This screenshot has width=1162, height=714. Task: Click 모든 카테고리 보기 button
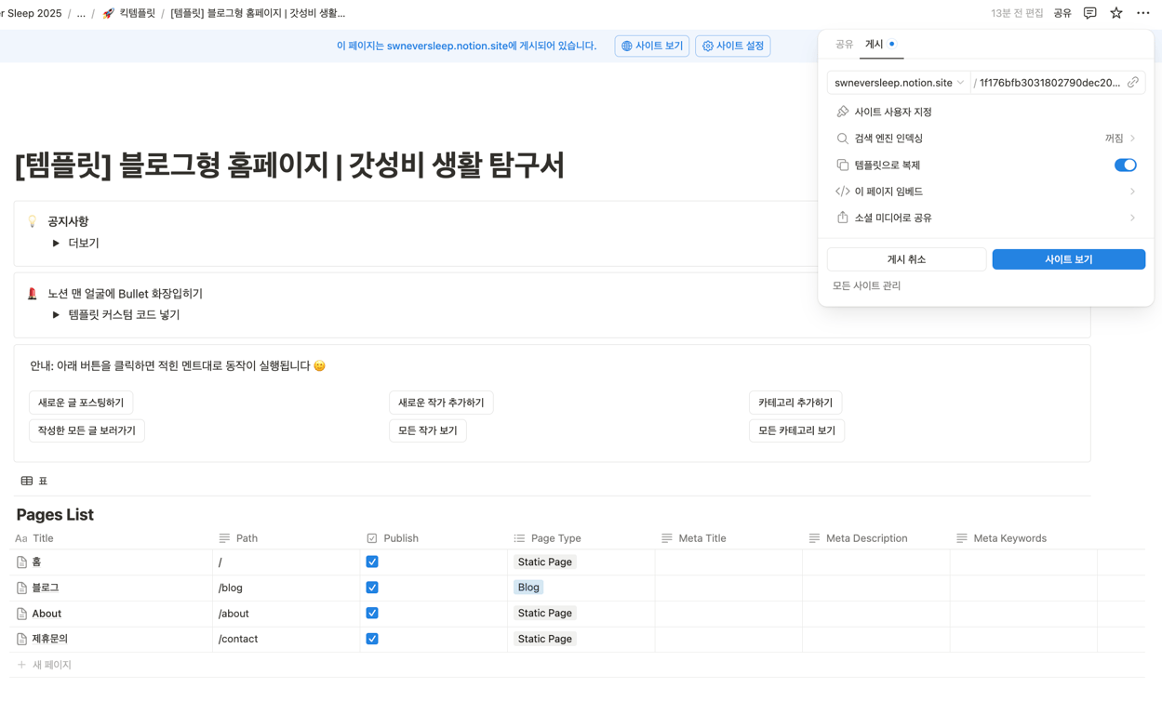coord(796,430)
